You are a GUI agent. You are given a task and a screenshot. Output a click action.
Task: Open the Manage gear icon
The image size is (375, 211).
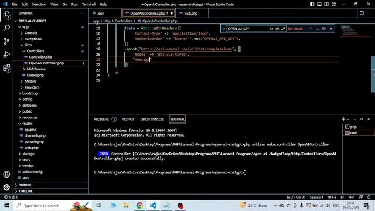6,188
